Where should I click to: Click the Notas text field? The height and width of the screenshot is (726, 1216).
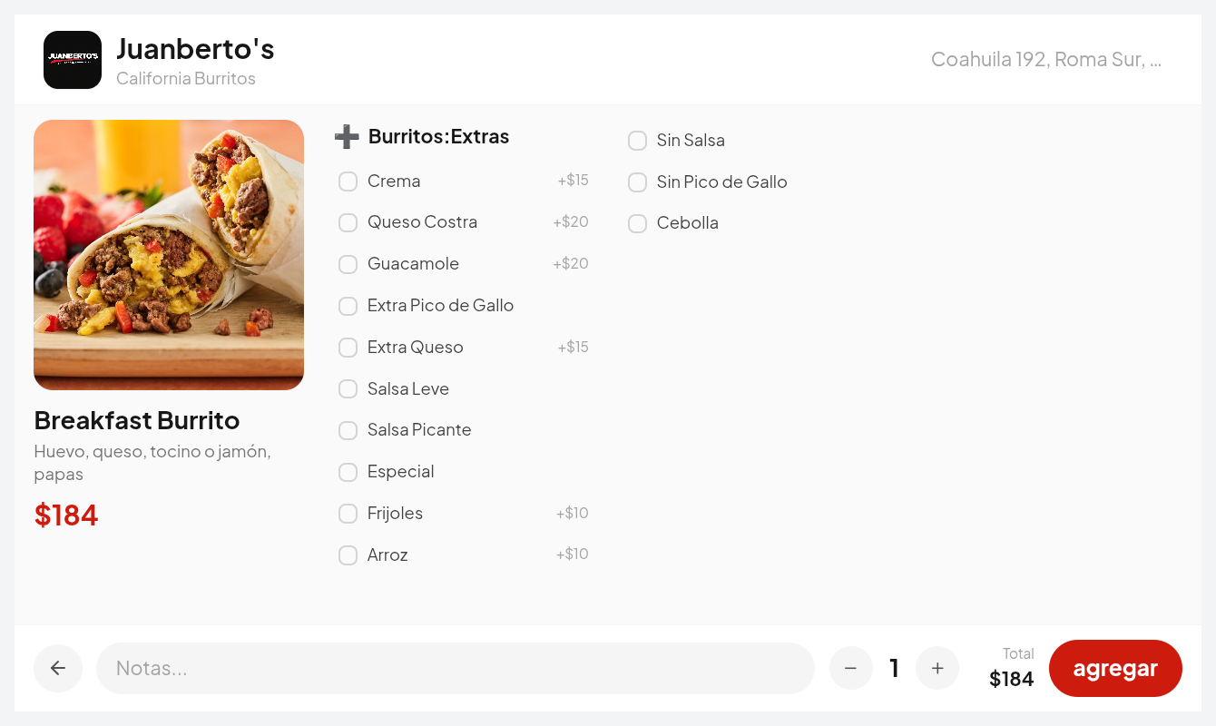(455, 668)
